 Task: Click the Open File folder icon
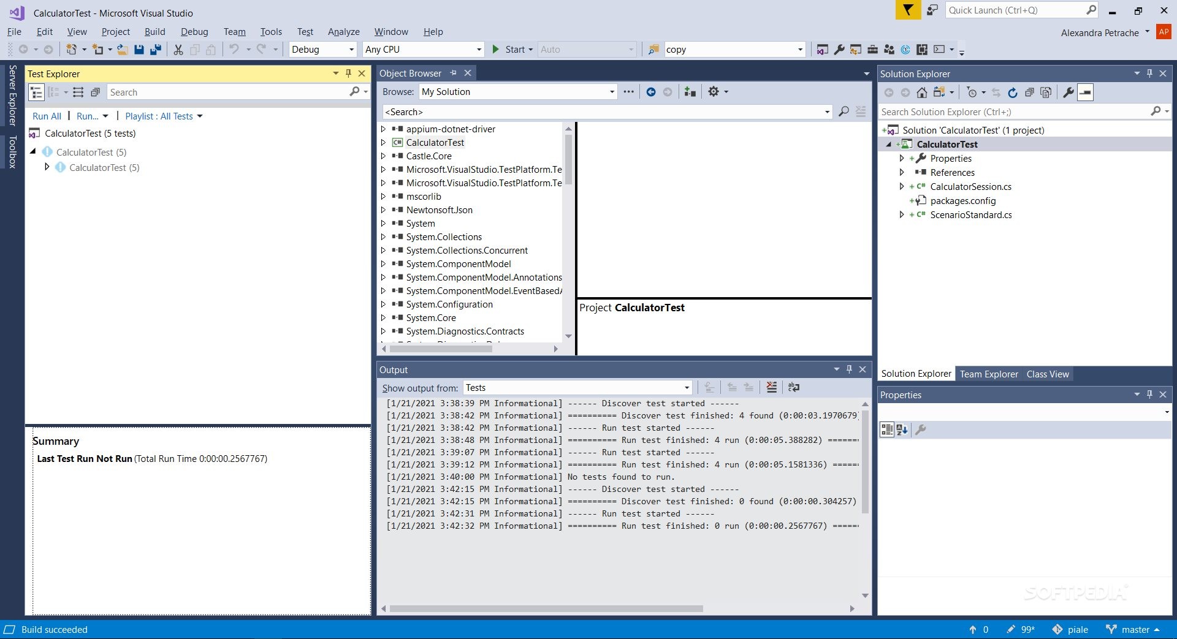123,50
